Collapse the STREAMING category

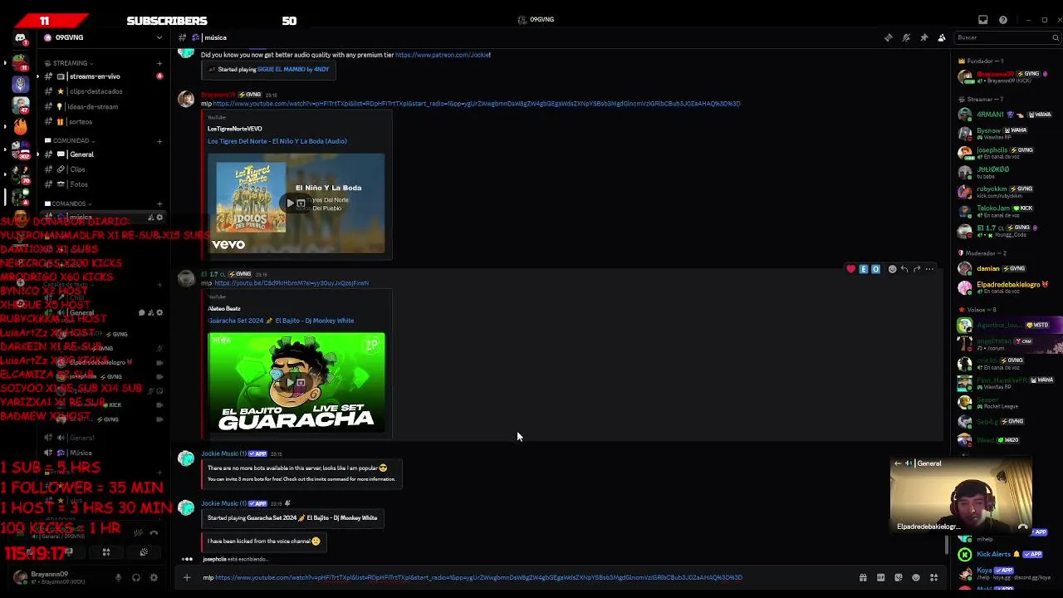click(70, 63)
